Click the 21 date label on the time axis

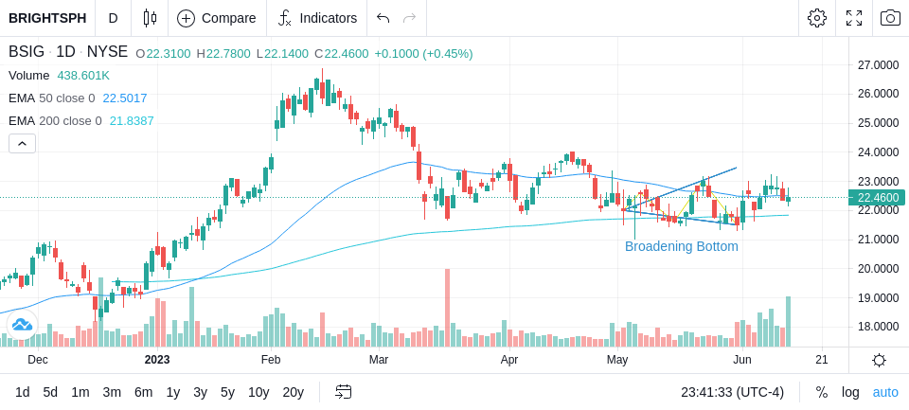pyautogui.click(x=822, y=360)
